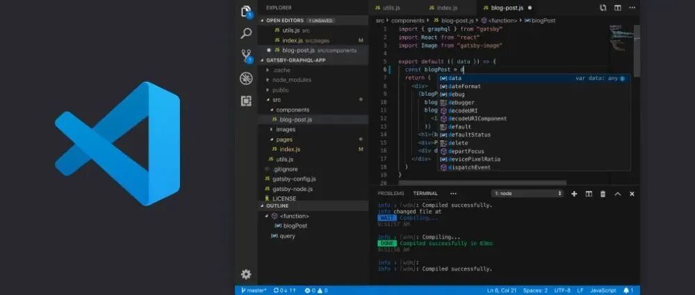Image resolution: width=695 pixels, height=295 pixels.
Task: Maximize the panel with the chevron up icon
Action: click(618, 194)
